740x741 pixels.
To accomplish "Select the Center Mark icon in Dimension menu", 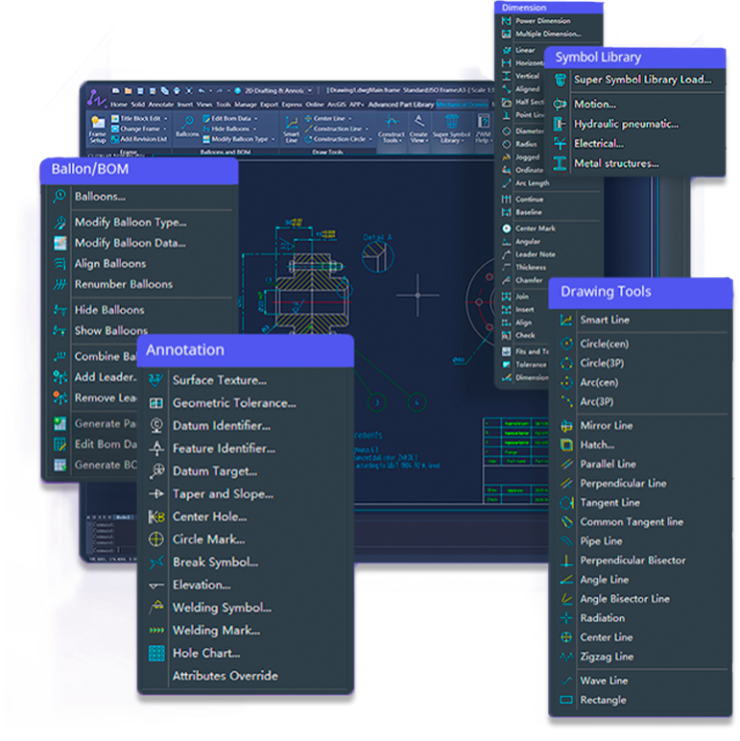I will click(506, 228).
